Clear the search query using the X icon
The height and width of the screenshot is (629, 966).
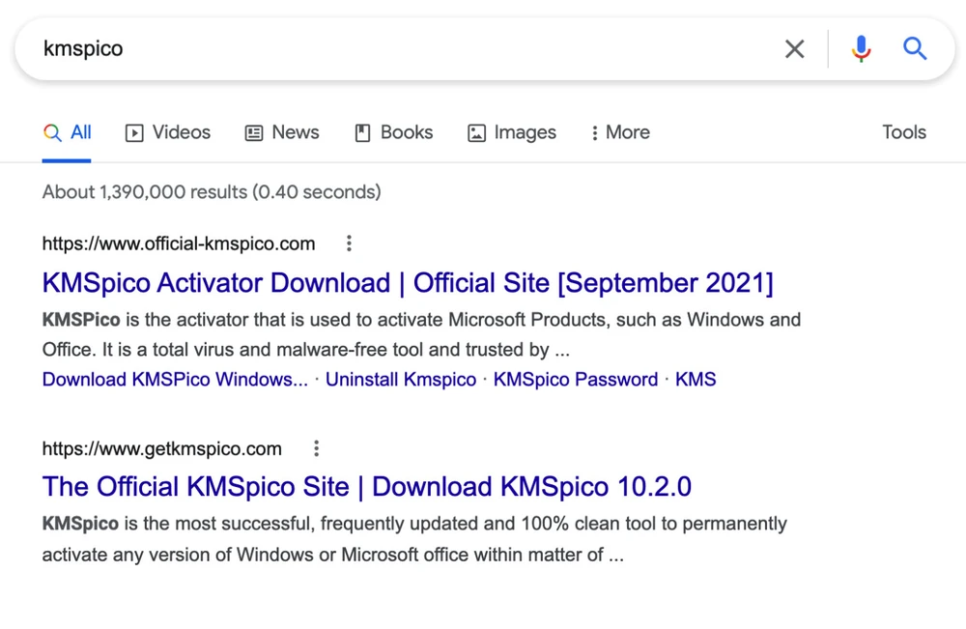[x=794, y=48]
